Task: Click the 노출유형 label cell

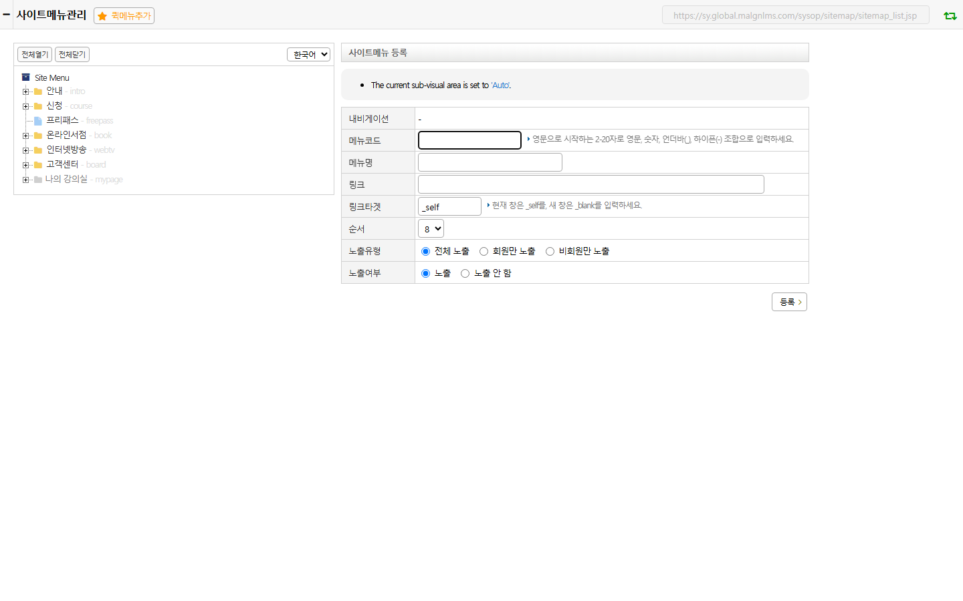Action: (x=378, y=250)
